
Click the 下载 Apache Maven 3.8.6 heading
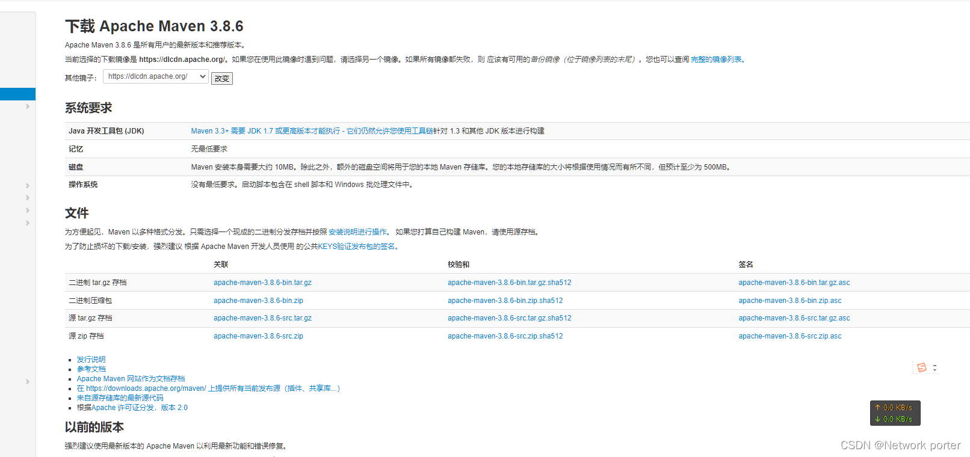[154, 26]
